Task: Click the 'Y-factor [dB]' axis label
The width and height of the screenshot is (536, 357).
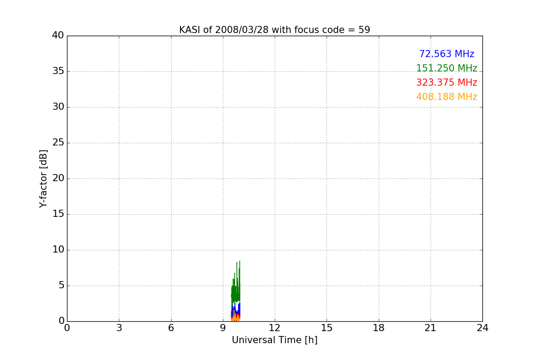Action: pos(43,178)
